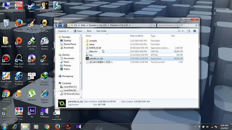Open Downloads under Favorites
232x130 pixels.
click(x=69, y=48)
